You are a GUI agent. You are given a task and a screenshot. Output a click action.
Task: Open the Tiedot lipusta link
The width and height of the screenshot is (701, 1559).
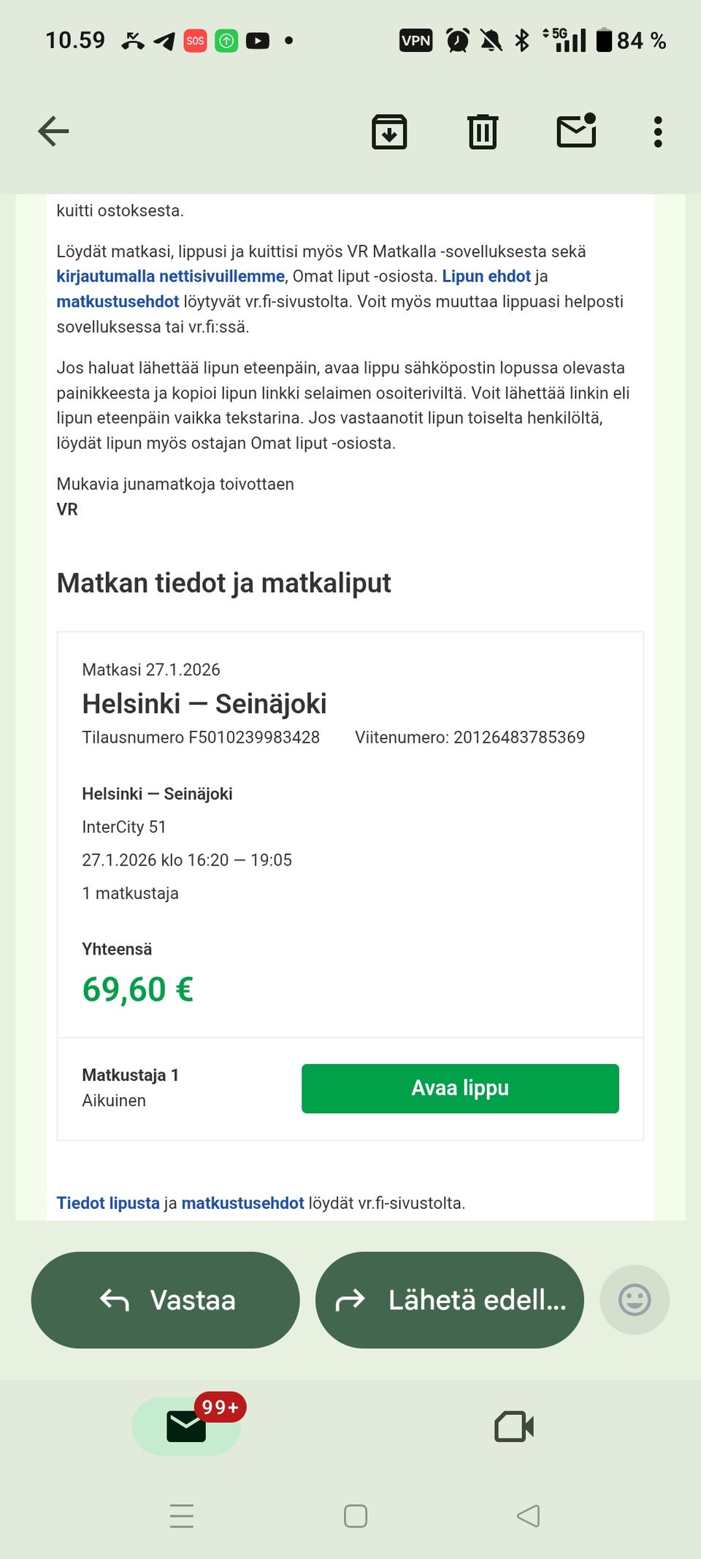pos(108,1203)
